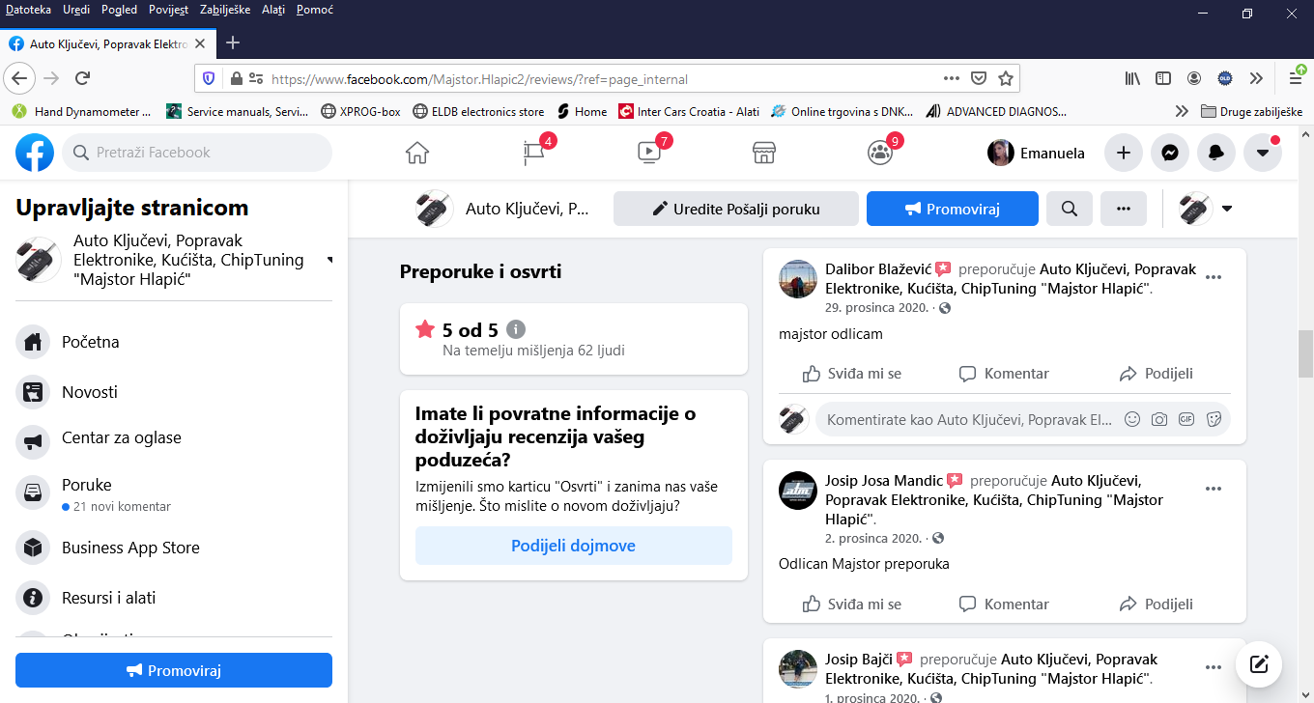The image size is (1314, 703).
Task: Open the Pogled menu
Action: click(120, 9)
